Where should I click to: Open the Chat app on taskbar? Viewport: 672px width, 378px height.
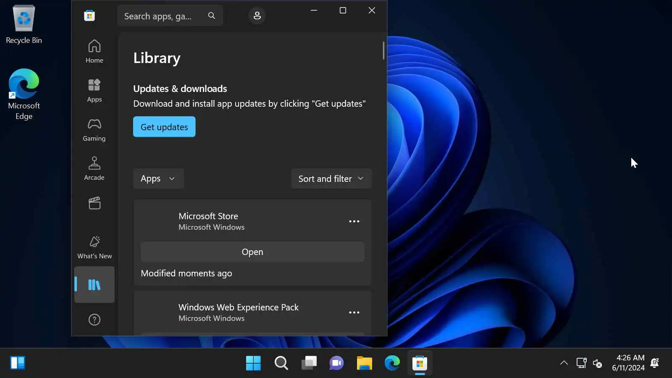pyautogui.click(x=336, y=363)
